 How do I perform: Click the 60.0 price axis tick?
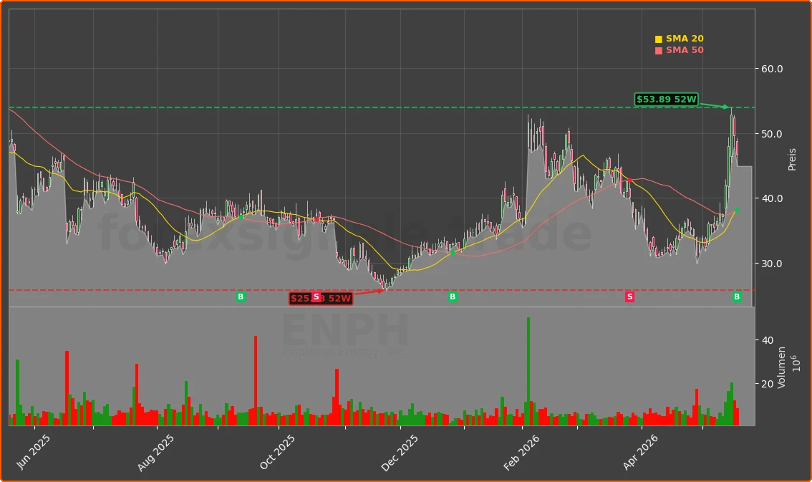tap(772, 69)
